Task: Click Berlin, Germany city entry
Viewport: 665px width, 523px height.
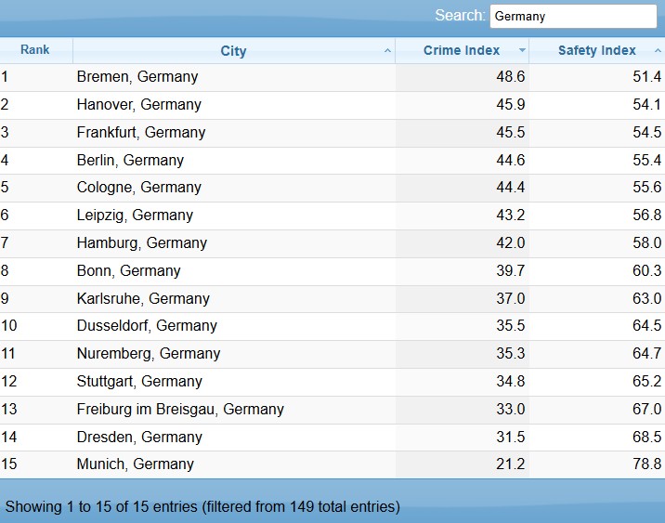Action: click(130, 161)
